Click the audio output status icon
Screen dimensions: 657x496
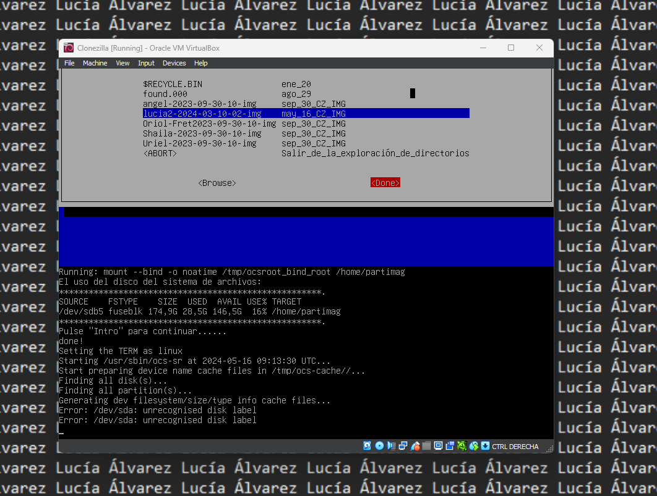point(391,445)
